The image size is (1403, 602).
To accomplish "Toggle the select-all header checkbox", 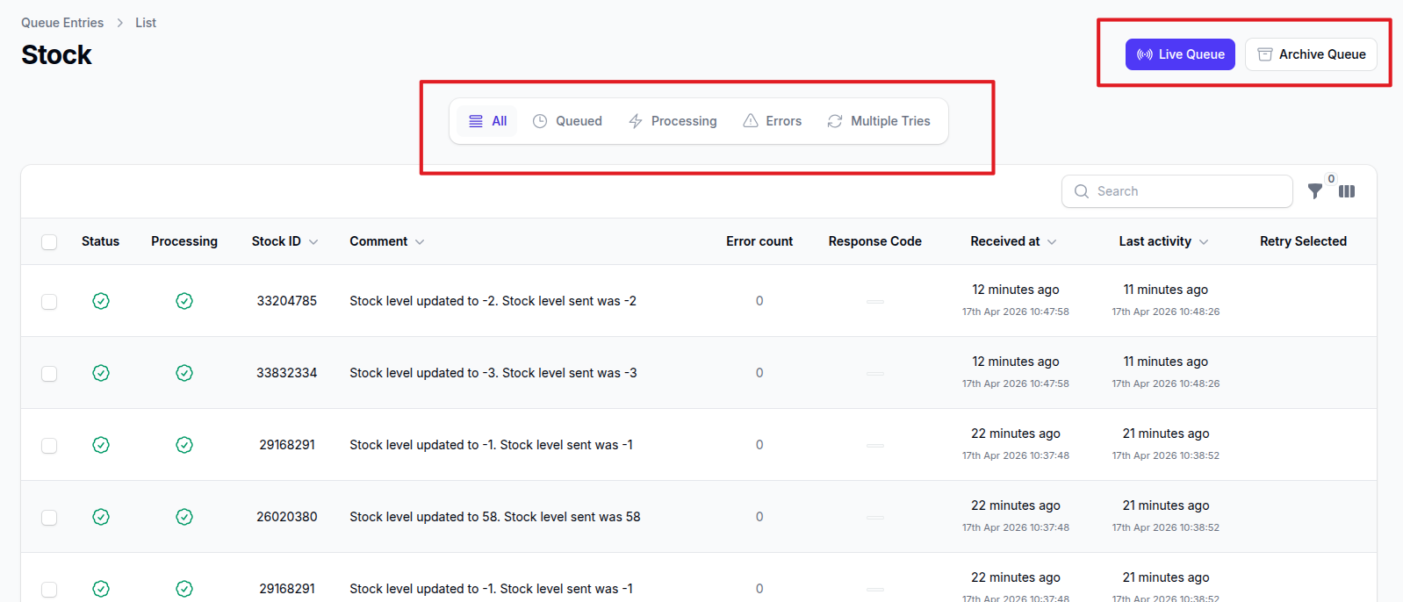I will pyautogui.click(x=49, y=242).
